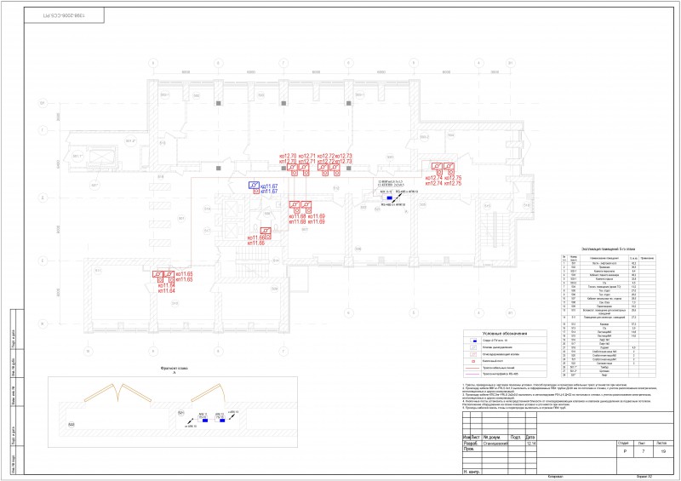Click the dimension text 3500 at top
This screenshot has width=681, height=481.
(495, 72)
